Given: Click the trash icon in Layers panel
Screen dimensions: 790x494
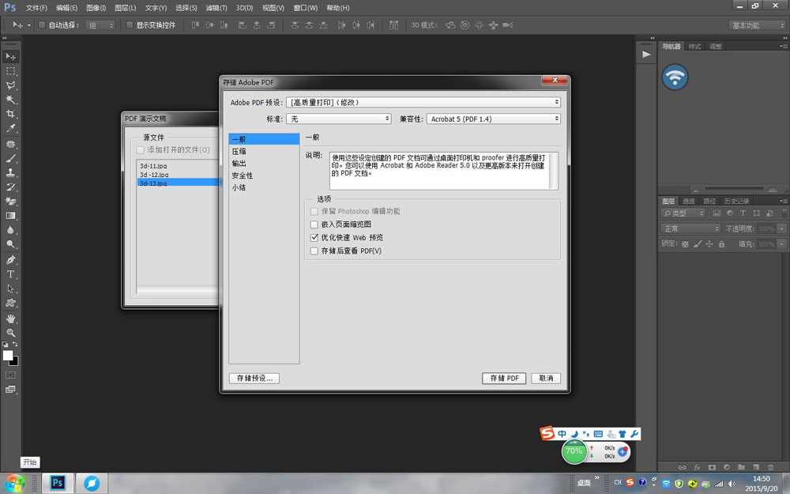Looking at the screenshot, I should click(x=770, y=467).
